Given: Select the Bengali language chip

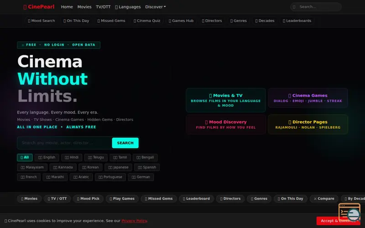Looking at the screenshot, I should 145,157.
